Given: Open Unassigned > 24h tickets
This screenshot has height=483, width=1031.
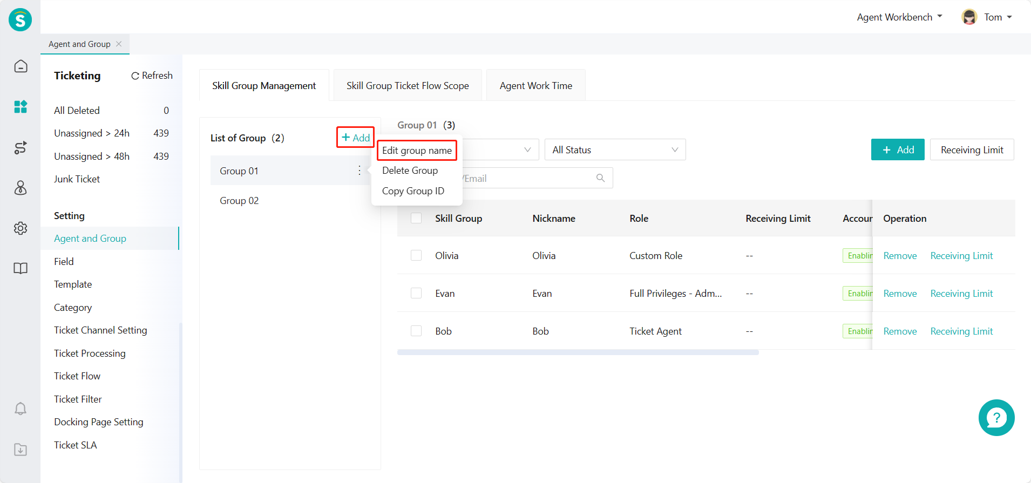Looking at the screenshot, I should pos(111,133).
